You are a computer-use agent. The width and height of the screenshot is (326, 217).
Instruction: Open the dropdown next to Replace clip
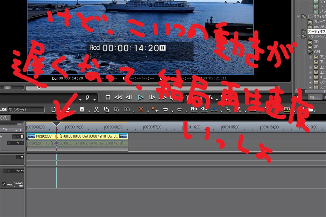(134, 112)
